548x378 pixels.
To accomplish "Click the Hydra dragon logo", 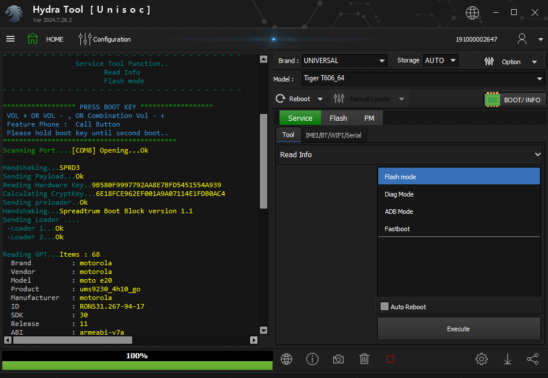I will tap(14, 14).
